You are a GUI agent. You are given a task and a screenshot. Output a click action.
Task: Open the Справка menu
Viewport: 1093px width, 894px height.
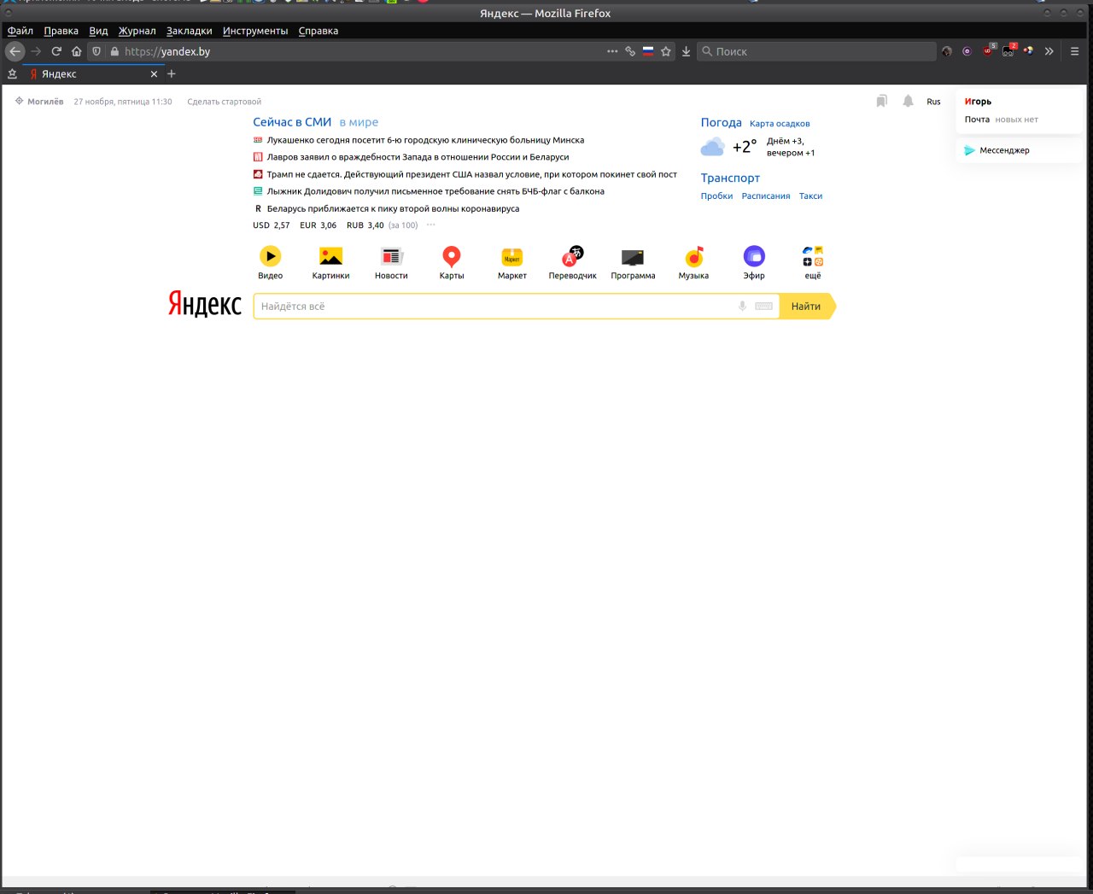click(319, 31)
